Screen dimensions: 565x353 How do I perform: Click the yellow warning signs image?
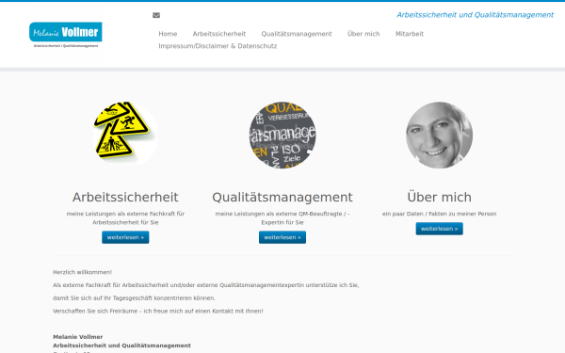pos(125,134)
